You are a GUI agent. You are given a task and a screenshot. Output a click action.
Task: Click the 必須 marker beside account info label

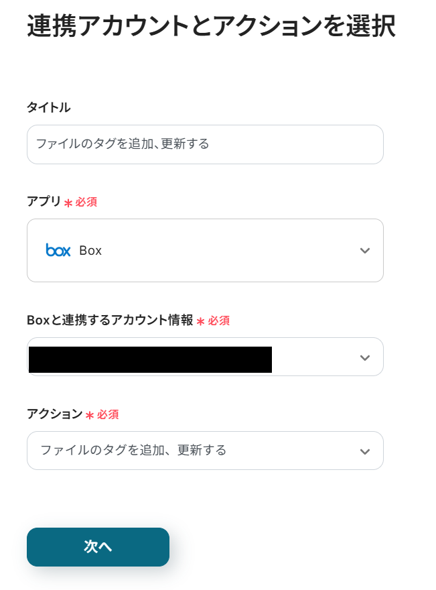219,321
